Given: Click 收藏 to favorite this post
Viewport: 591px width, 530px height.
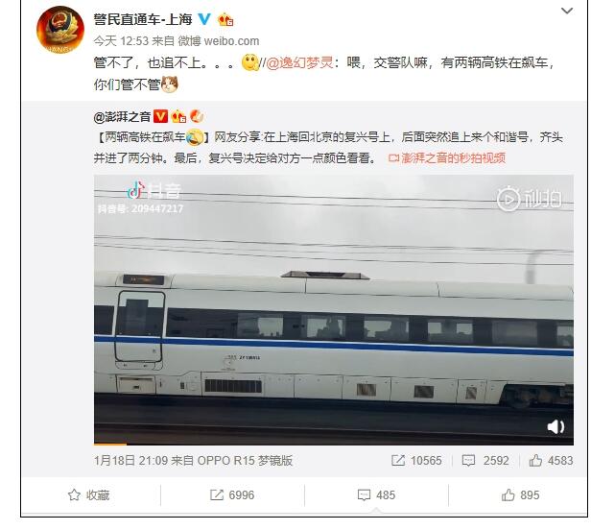Looking at the screenshot, I should [89, 494].
